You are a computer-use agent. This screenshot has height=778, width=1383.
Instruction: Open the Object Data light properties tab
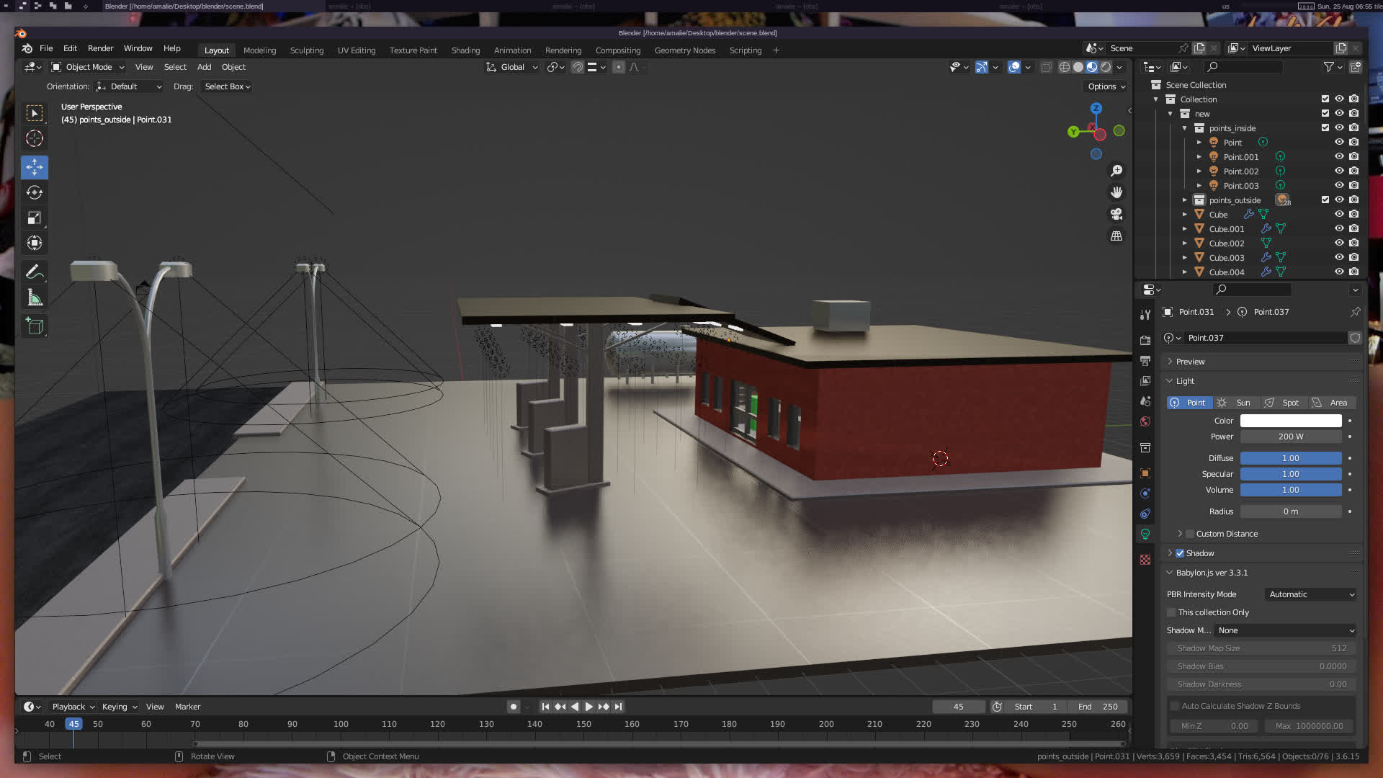tap(1145, 534)
